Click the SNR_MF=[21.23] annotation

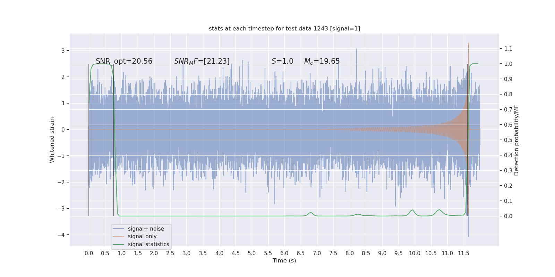tap(202, 61)
